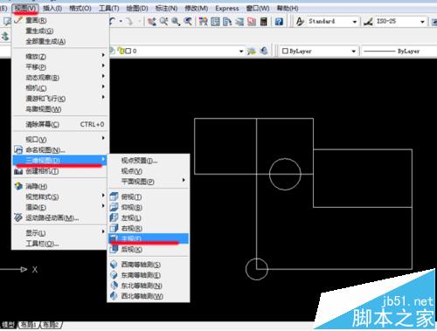Open the 标注(N) menu
This screenshot has height=331, width=437.
click(166, 8)
